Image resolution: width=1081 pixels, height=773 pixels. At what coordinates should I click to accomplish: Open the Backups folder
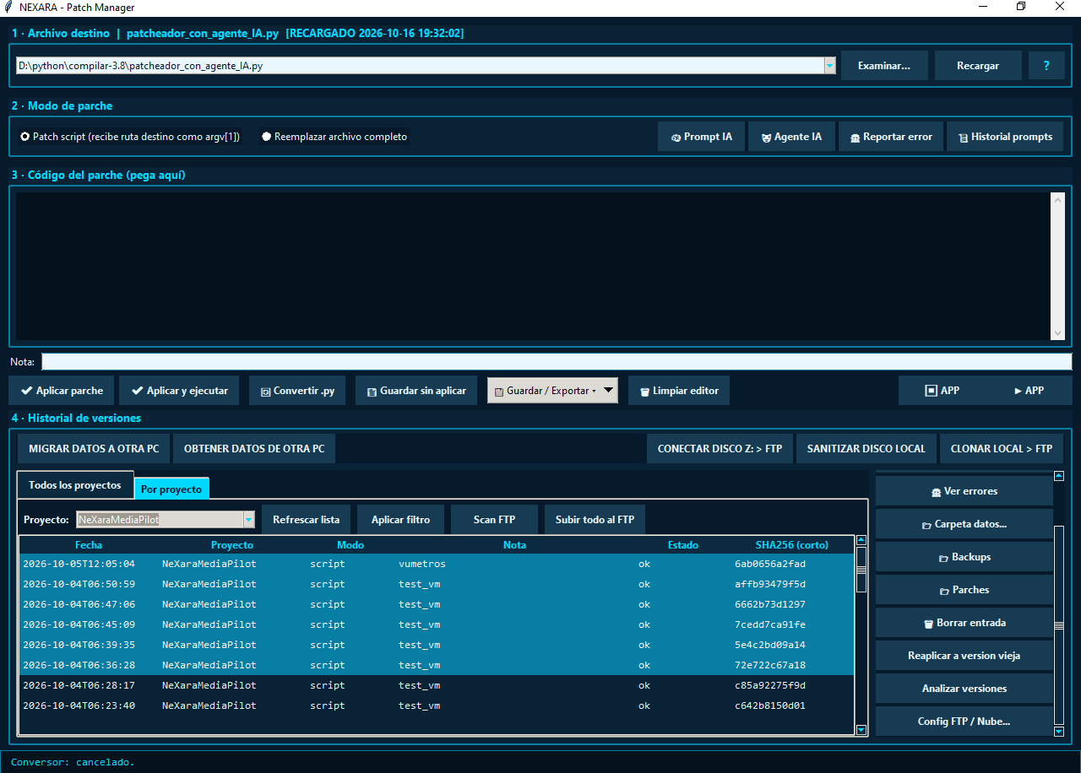(x=964, y=557)
